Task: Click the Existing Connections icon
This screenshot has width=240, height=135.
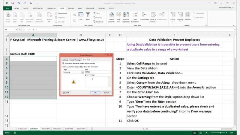Action: coord(39,18)
